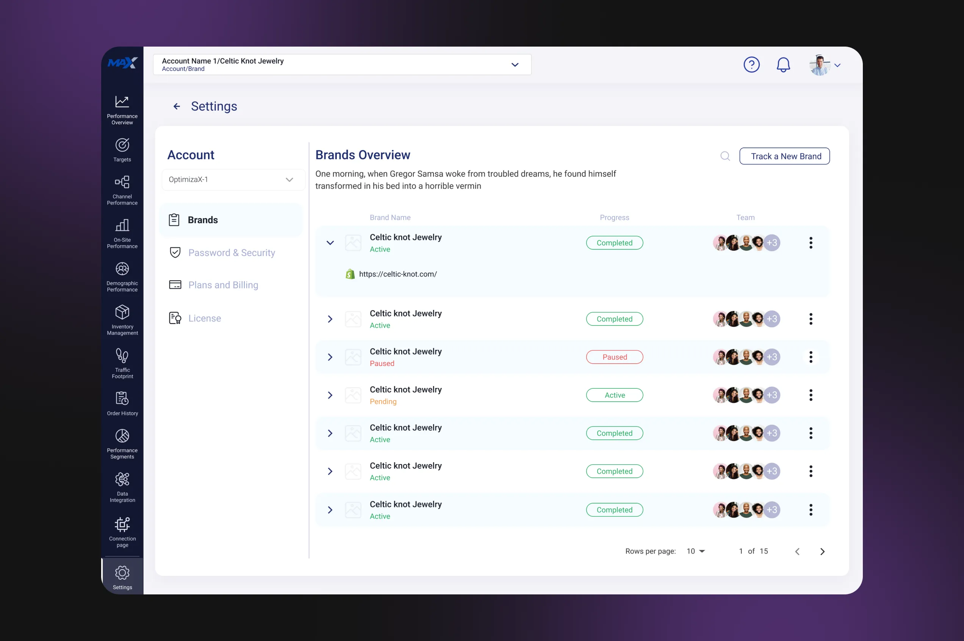Select Password & Security settings tab
964x641 pixels.
pyautogui.click(x=232, y=253)
